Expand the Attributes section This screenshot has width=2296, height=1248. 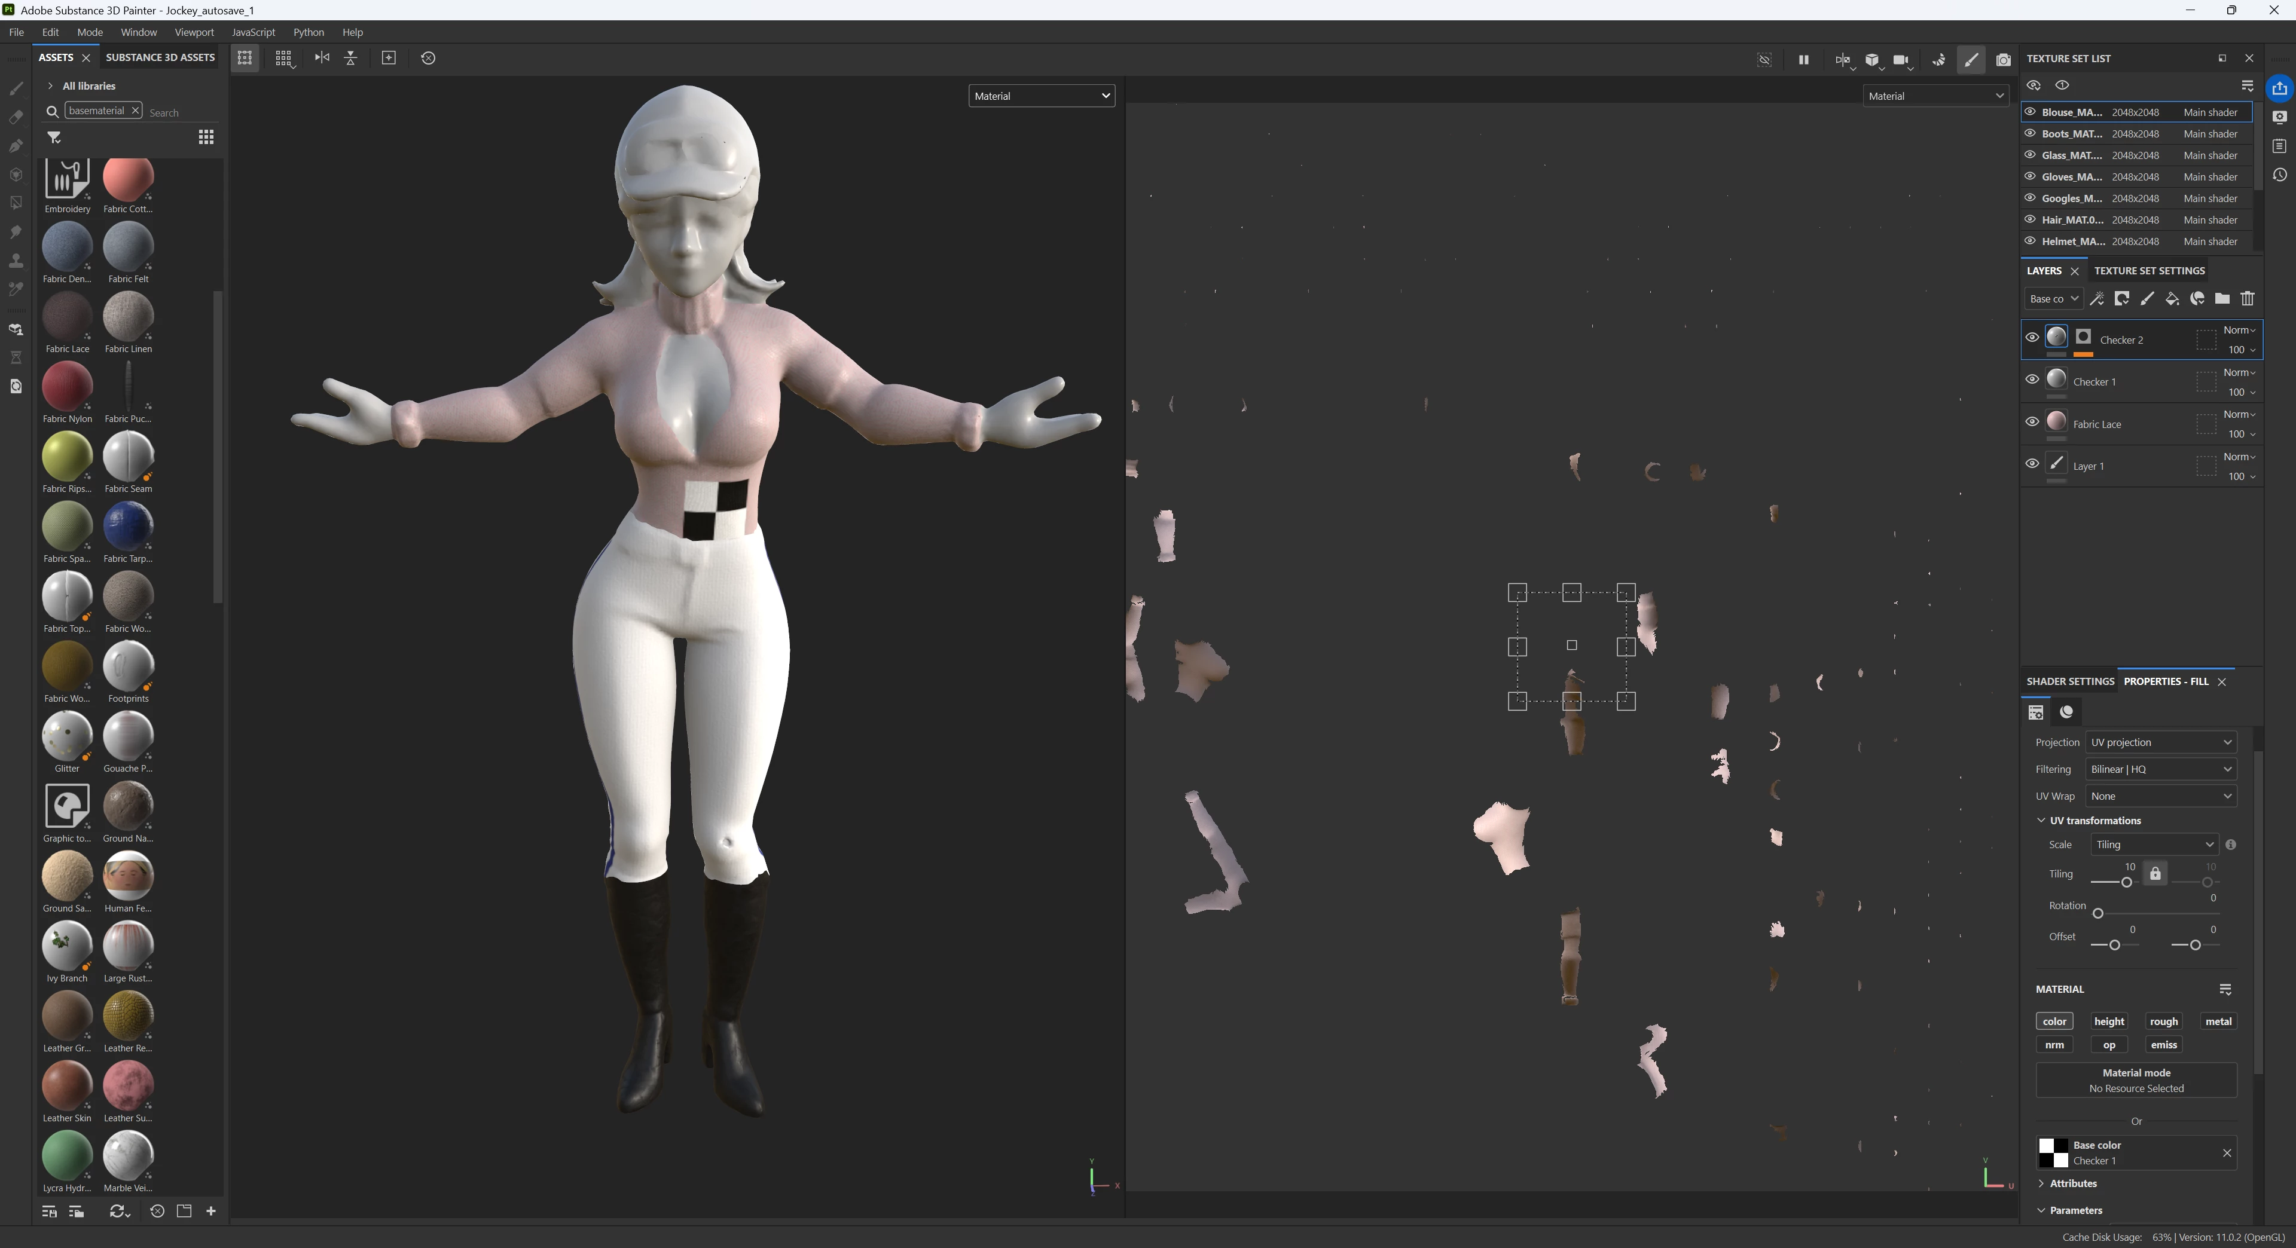click(2072, 1183)
